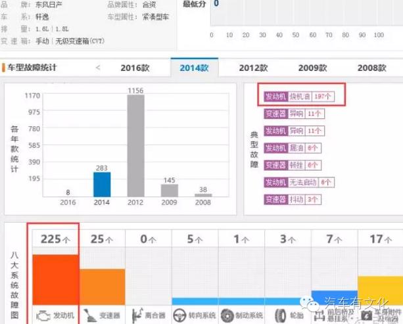This screenshot has width=403, height=324.
Task: Select the 离合器 clutch system icon
Action: [136, 315]
